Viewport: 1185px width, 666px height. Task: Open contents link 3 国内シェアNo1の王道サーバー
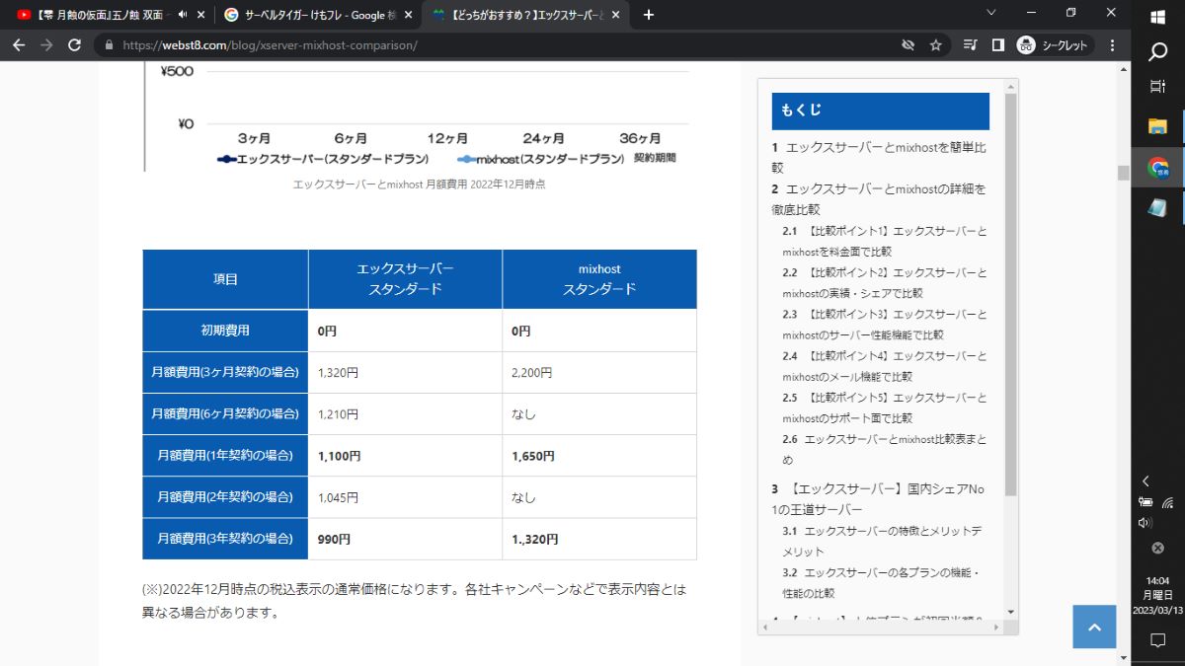coord(879,498)
